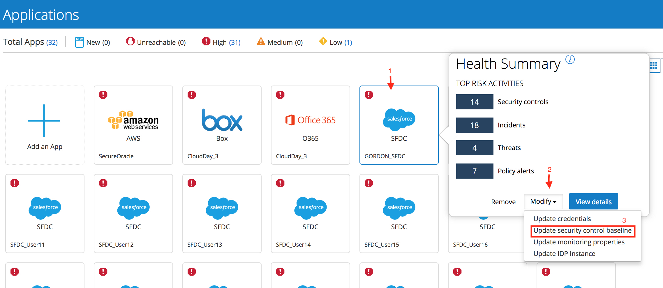Open the 18 Incidents count
Screen dimensions: 663x288
pos(475,125)
